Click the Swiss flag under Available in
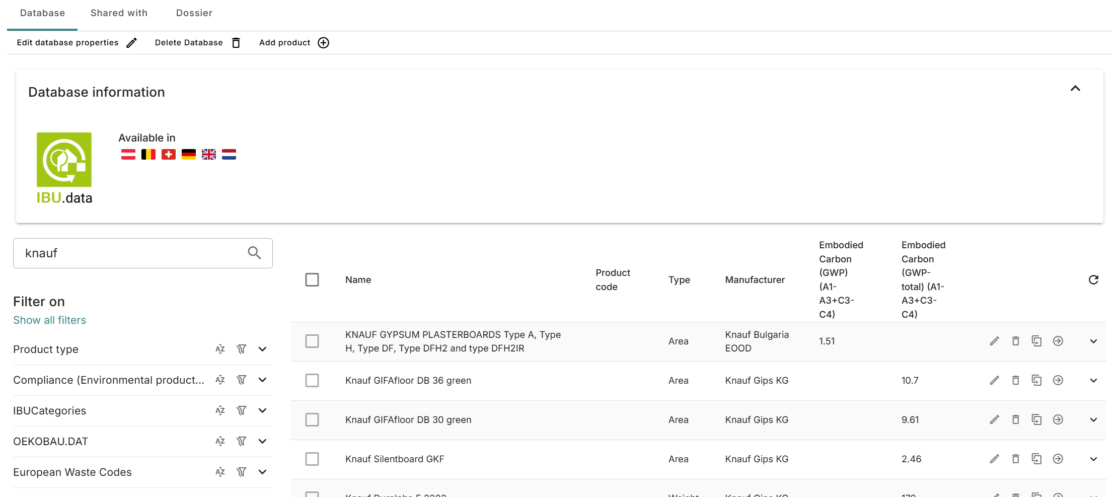1116x497 pixels. coord(169,155)
